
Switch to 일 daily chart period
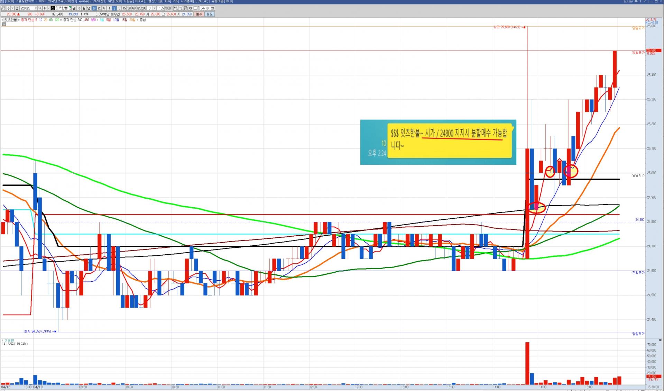[74, 8]
